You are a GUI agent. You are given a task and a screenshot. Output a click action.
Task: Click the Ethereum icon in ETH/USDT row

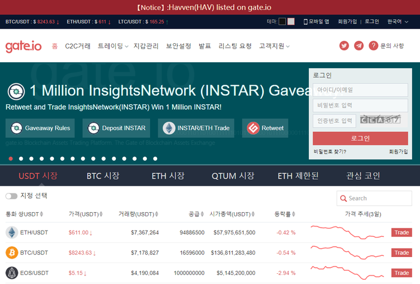tap(12, 232)
